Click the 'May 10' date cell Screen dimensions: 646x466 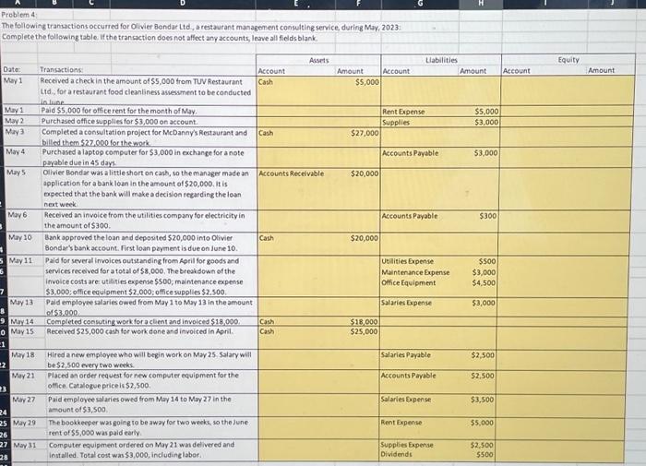[x=19, y=238]
